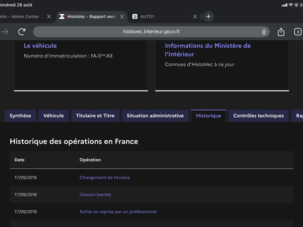Open the Titulaire et Titre tab
Viewport: 303px width, 227px height.
coord(95,116)
